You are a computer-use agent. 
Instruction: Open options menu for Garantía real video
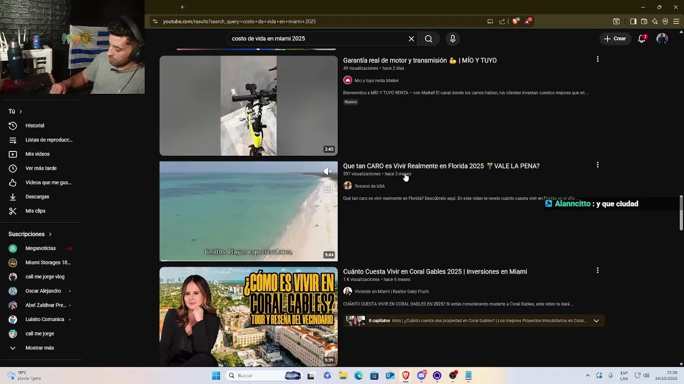(x=597, y=59)
